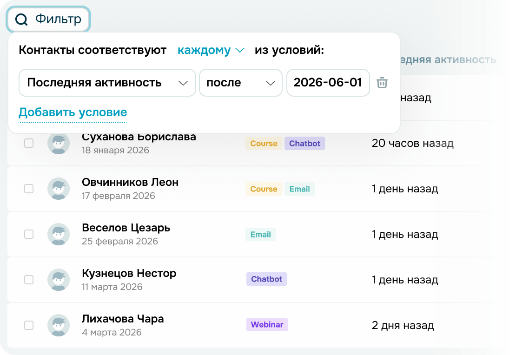Click the '20 часов назад' activity value
This screenshot has height=355, width=516.
pos(413,143)
